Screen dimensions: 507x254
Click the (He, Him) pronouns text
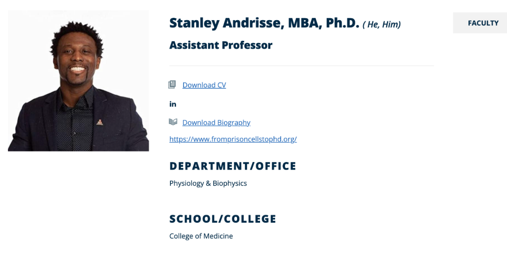(x=382, y=24)
